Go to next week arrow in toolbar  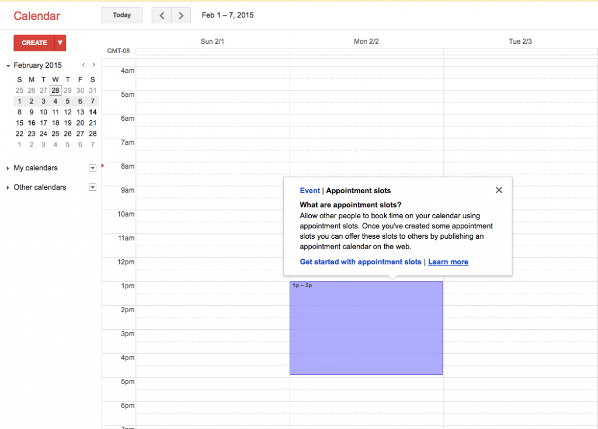[181, 15]
